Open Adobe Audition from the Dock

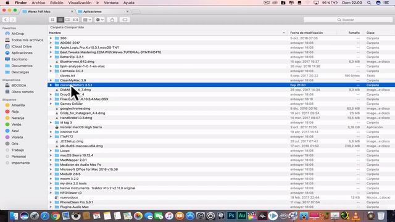click(x=241, y=216)
